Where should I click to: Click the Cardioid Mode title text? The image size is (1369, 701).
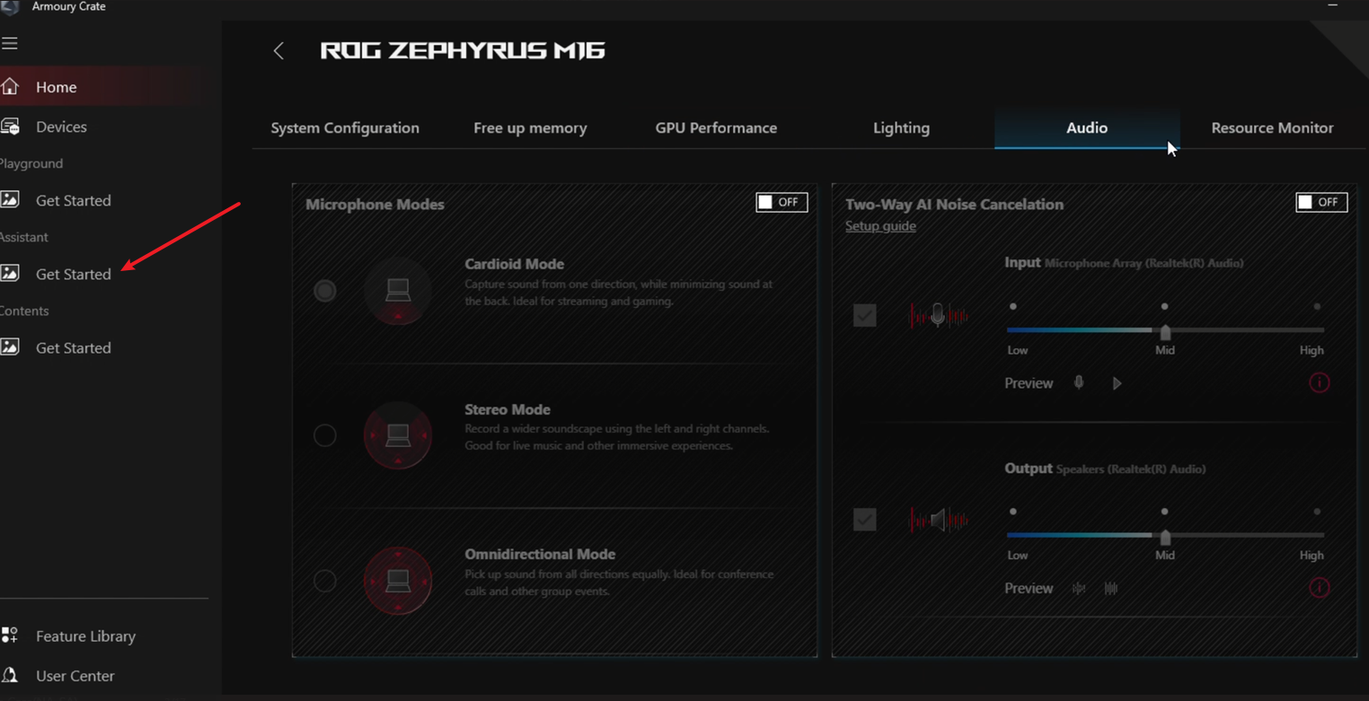pos(514,264)
